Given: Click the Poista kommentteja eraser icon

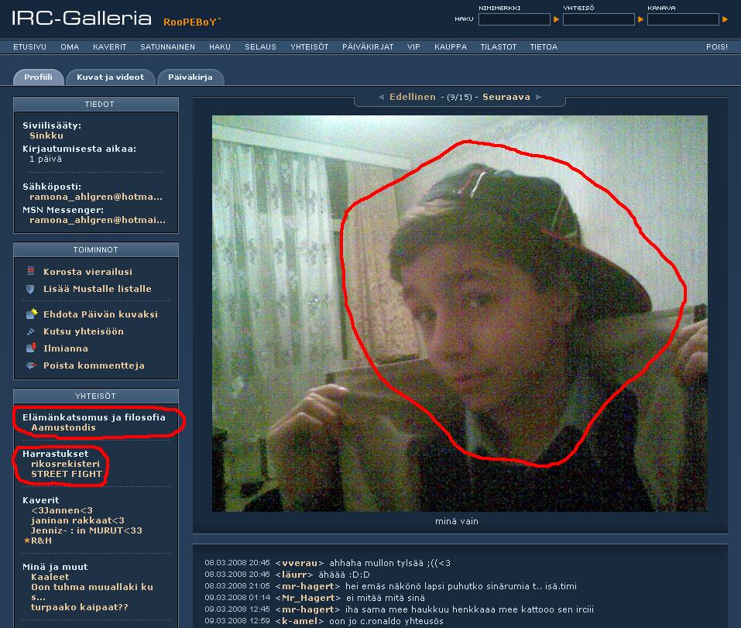Looking at the screenshot, I should coord(31,365).
